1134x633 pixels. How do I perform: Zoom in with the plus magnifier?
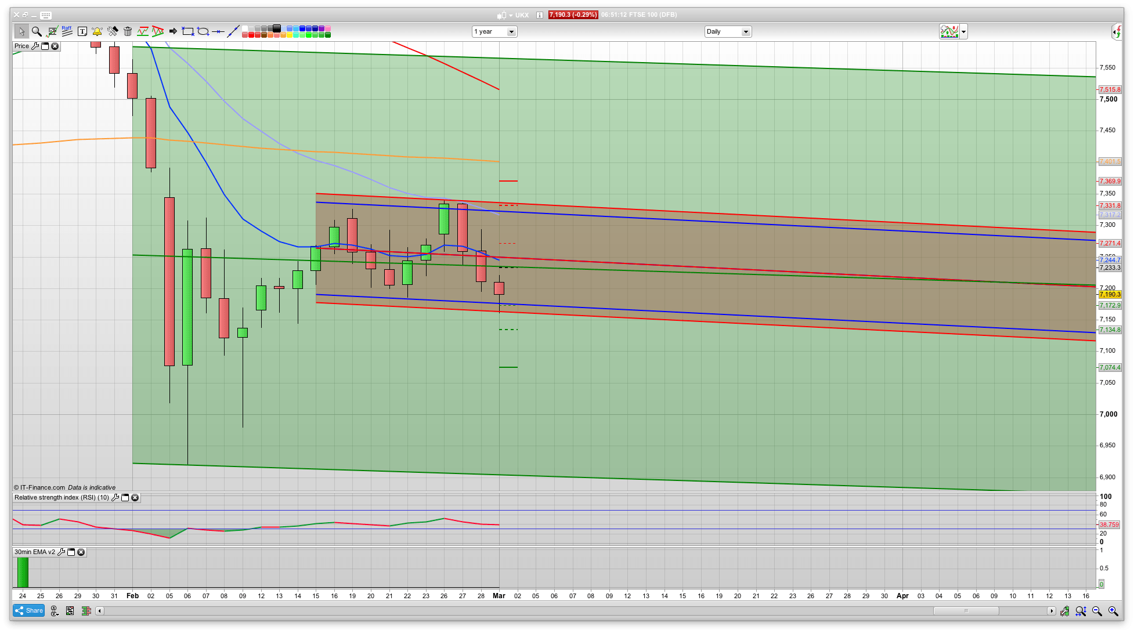tap(1113, 610)
